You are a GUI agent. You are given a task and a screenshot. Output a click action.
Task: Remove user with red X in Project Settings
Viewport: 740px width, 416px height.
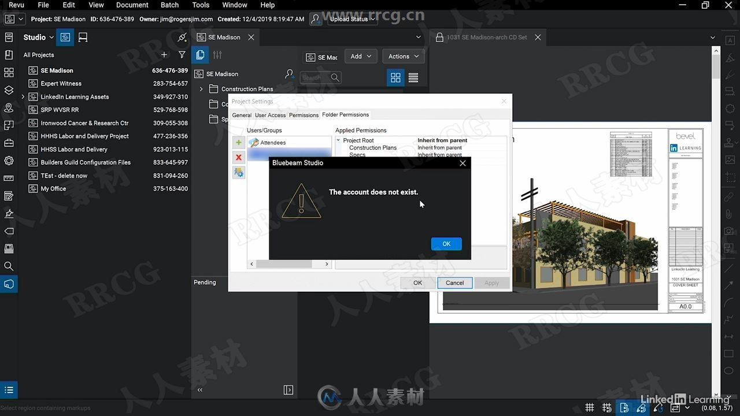[238, 157]
